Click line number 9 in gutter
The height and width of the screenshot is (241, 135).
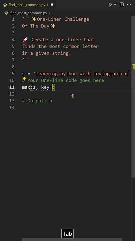[x=13, y=73]
